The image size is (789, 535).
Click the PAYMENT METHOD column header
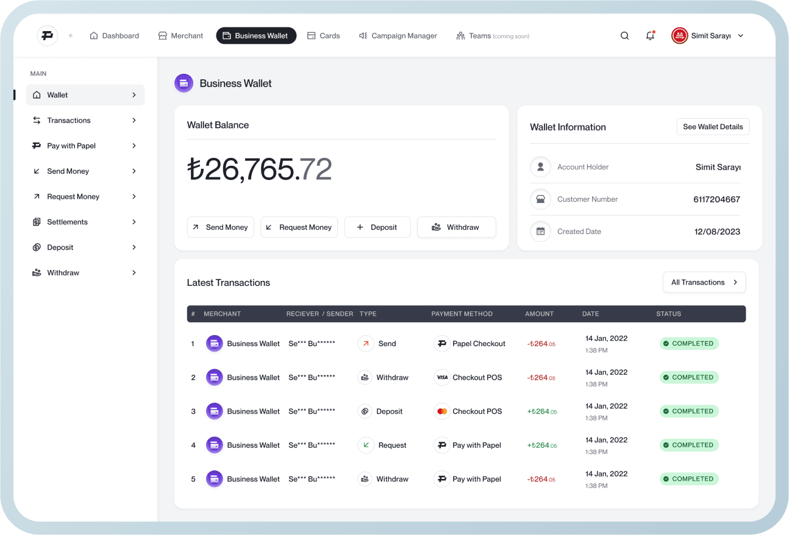[462, 314]
